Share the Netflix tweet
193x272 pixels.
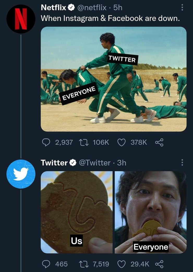tap(159, 142)
